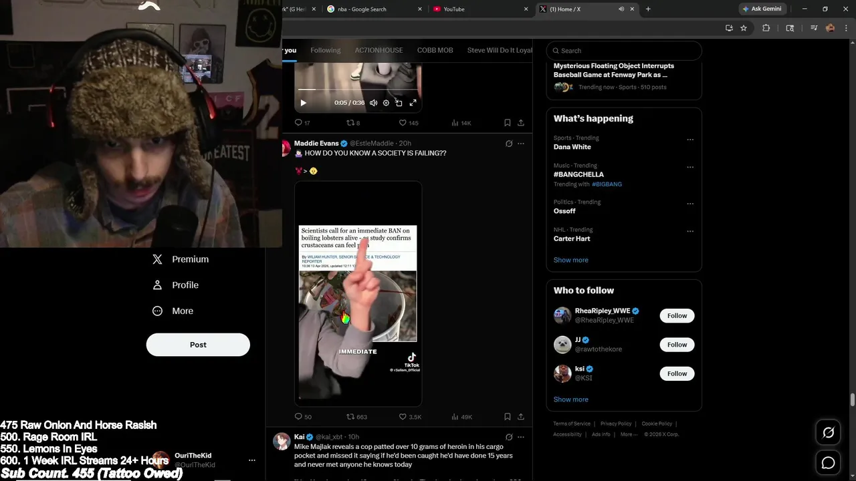This screenshot has width=856, height=481.
Task: Follow ksi
Action: (677, 373)
